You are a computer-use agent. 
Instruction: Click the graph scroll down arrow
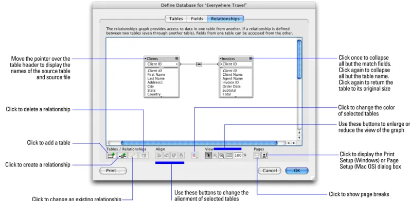(x=299, y=138)
